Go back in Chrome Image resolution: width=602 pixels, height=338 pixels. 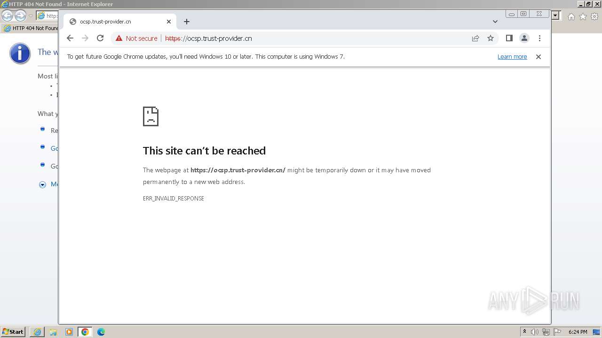[x=70, y=38]
